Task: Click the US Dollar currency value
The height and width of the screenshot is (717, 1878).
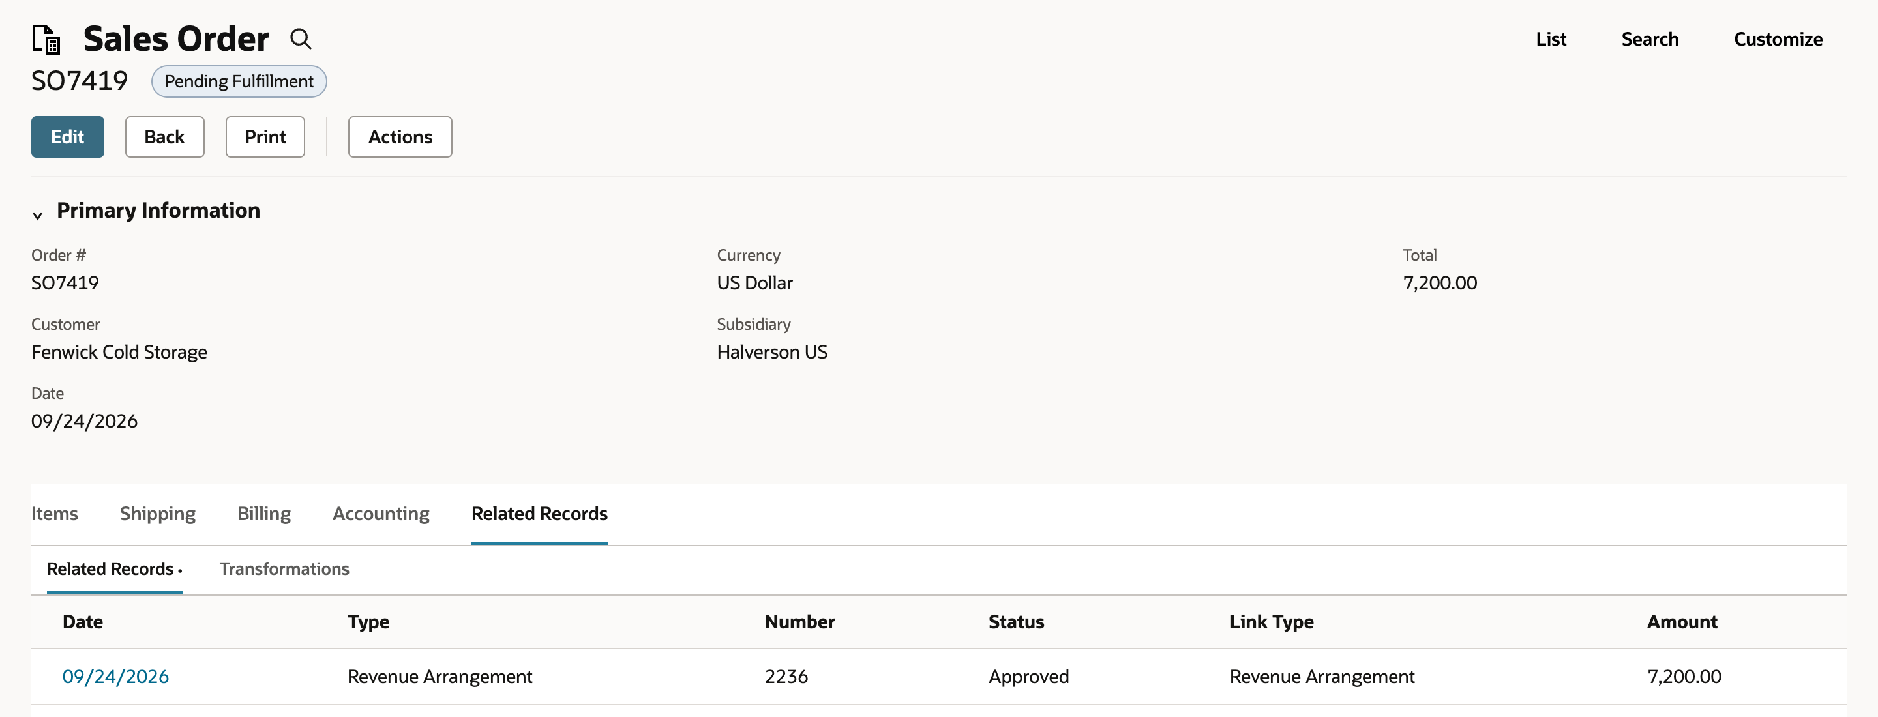Action: [x=754, y=283]
